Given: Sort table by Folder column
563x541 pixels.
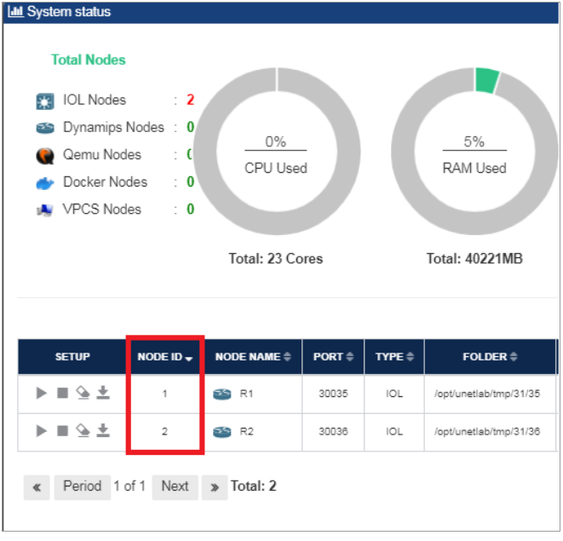Looking at the screenshot, I should (491, 357).
